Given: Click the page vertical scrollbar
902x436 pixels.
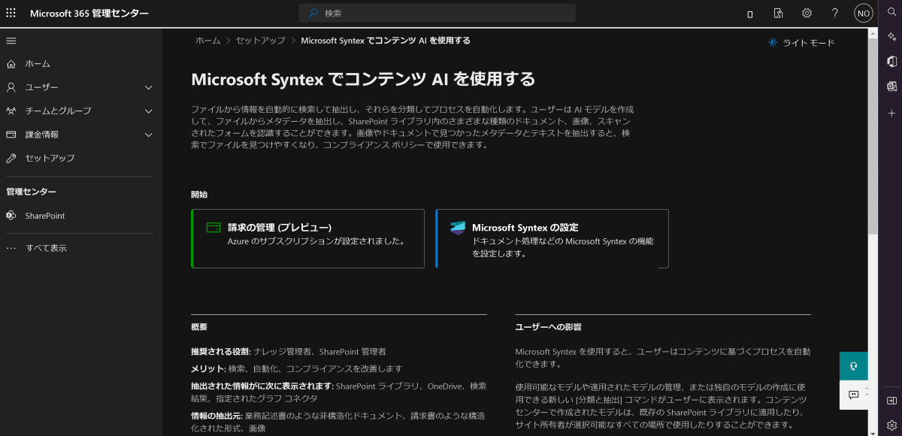Looking at the screenshot, I should coord(872,135).
